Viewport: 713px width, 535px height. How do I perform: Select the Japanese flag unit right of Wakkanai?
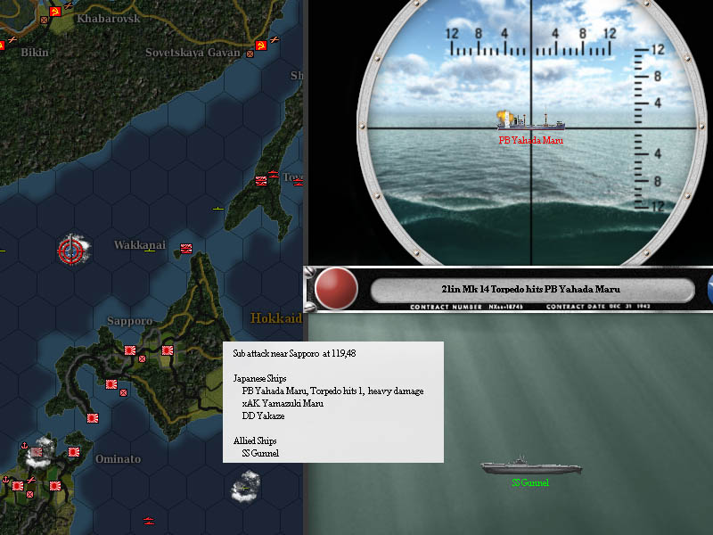click(x=186, y=249)
